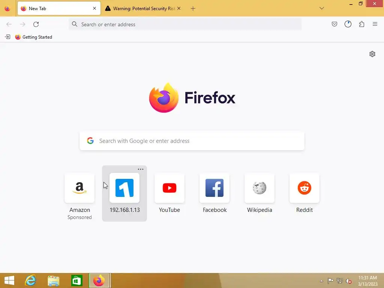384x288 pixels.
Task: Open Firefox View pinned tab icon
Action: pyautogui.click(x=7, y=9)
